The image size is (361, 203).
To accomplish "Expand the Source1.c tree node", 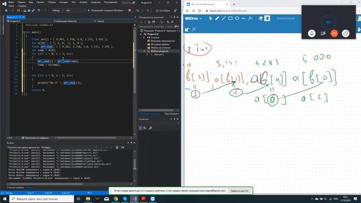I will click(x=148, y=55).
